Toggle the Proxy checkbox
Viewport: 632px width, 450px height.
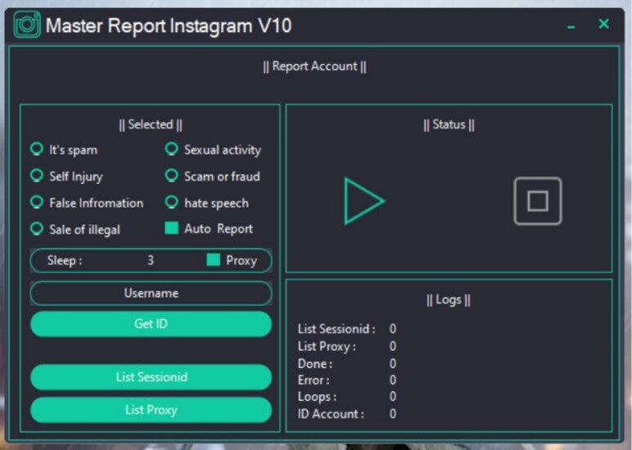(213, 260)
